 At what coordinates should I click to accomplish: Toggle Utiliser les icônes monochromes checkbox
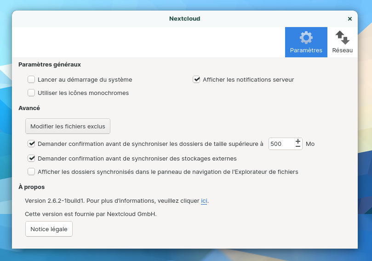(x=31, y=93)
